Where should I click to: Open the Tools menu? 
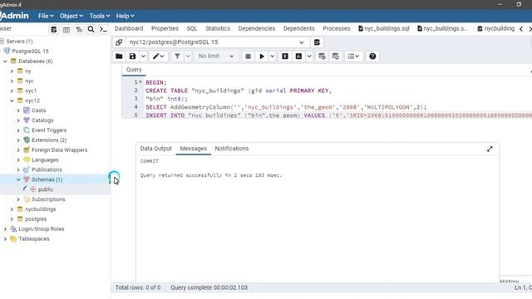point(100,16)
